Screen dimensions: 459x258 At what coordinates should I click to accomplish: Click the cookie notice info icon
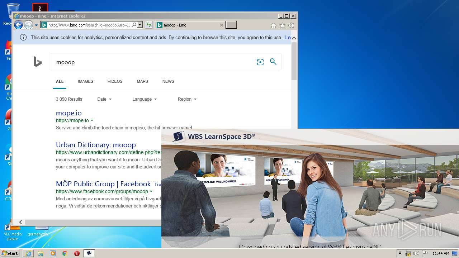(23, 37)
